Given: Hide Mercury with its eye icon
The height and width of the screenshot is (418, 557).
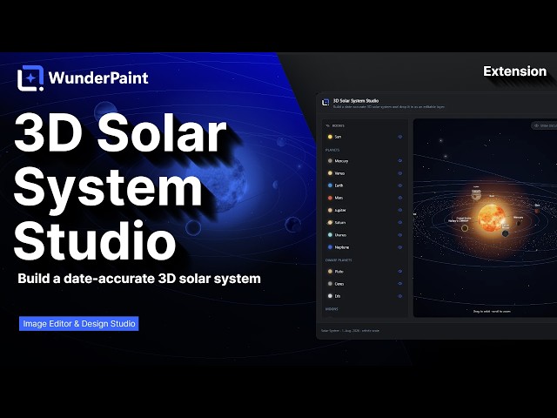Looking at the screenshot, I should coord(400,161).
